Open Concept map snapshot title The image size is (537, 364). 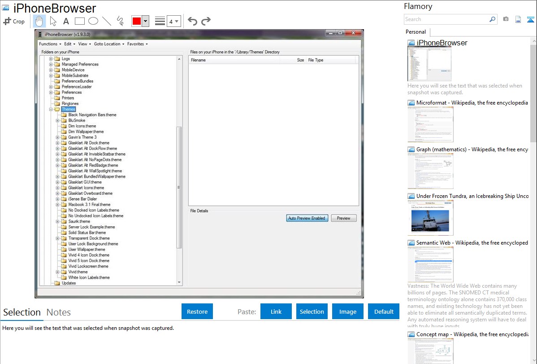click(472, 334)
